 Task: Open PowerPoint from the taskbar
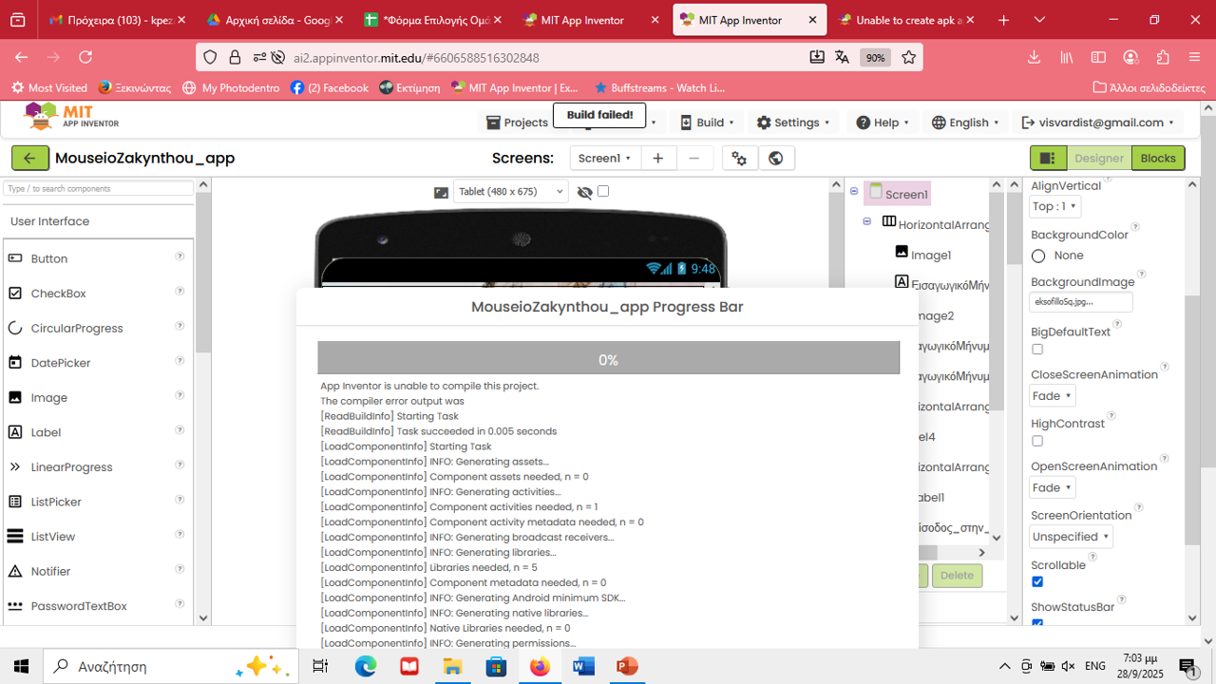tap(627, 666)
